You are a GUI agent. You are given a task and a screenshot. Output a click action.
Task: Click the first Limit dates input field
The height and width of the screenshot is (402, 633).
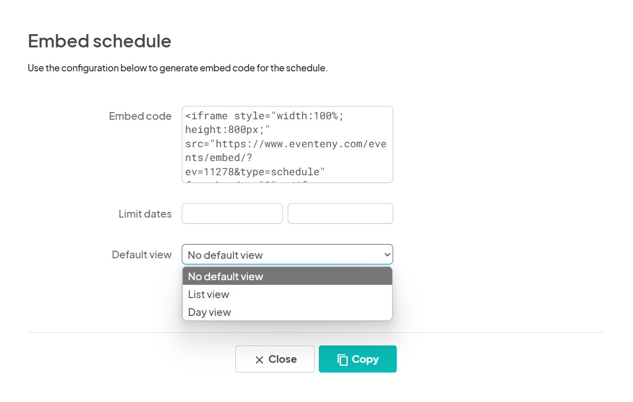click(232, 213)
